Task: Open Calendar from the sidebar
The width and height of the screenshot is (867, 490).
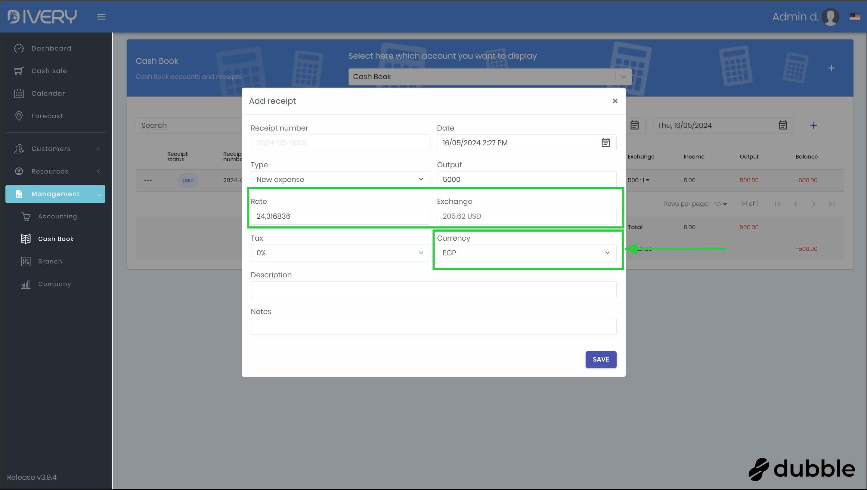Action: click(x=48, y=93)
